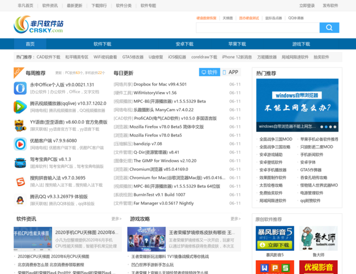The width and height of the screenshot is (356, 274).
Task: Open The GIMP for Windows v2.10.20
Action: click(165, 161)
